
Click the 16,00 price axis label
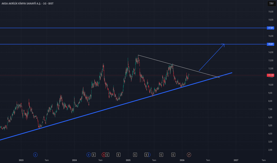[x=271, y=36]
